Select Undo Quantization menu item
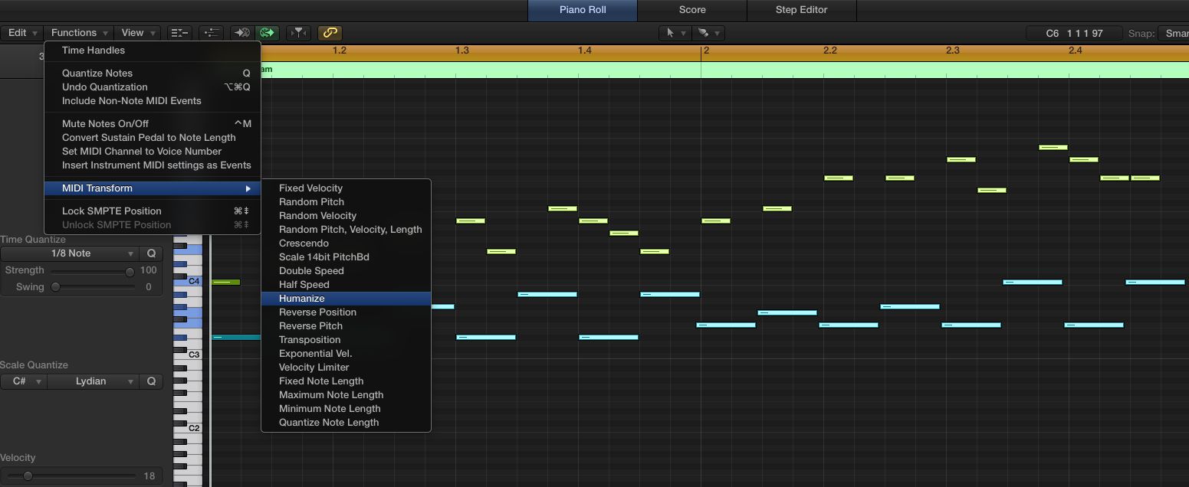The height and width of the screenshot is (487, 1189). [x=153, y=87]
